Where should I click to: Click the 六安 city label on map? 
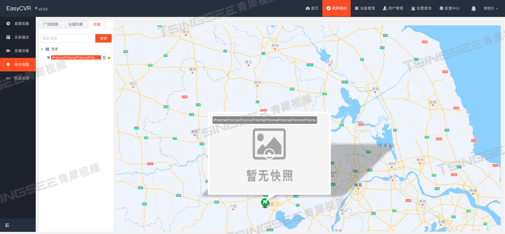click(233, 206)
